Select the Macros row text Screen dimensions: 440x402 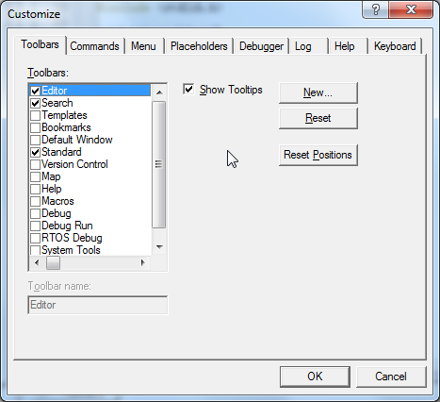pyautogui.click(x=57, y=201)
